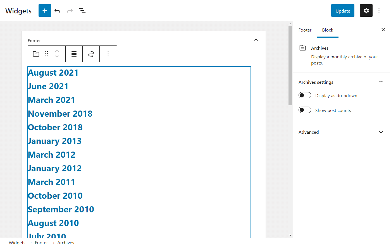The width and height of the screenshot is (391, 247).
Task: Enable Show post counts
Action: click(305, 110)
